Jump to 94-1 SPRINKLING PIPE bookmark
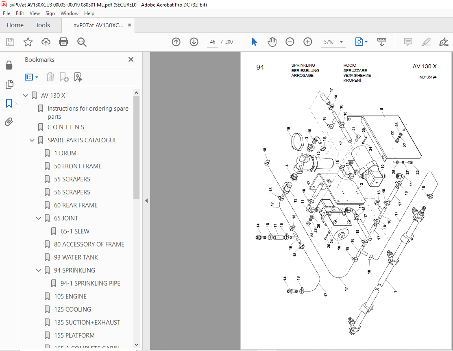Screen dimensions: 453x351 coord(90,283)
